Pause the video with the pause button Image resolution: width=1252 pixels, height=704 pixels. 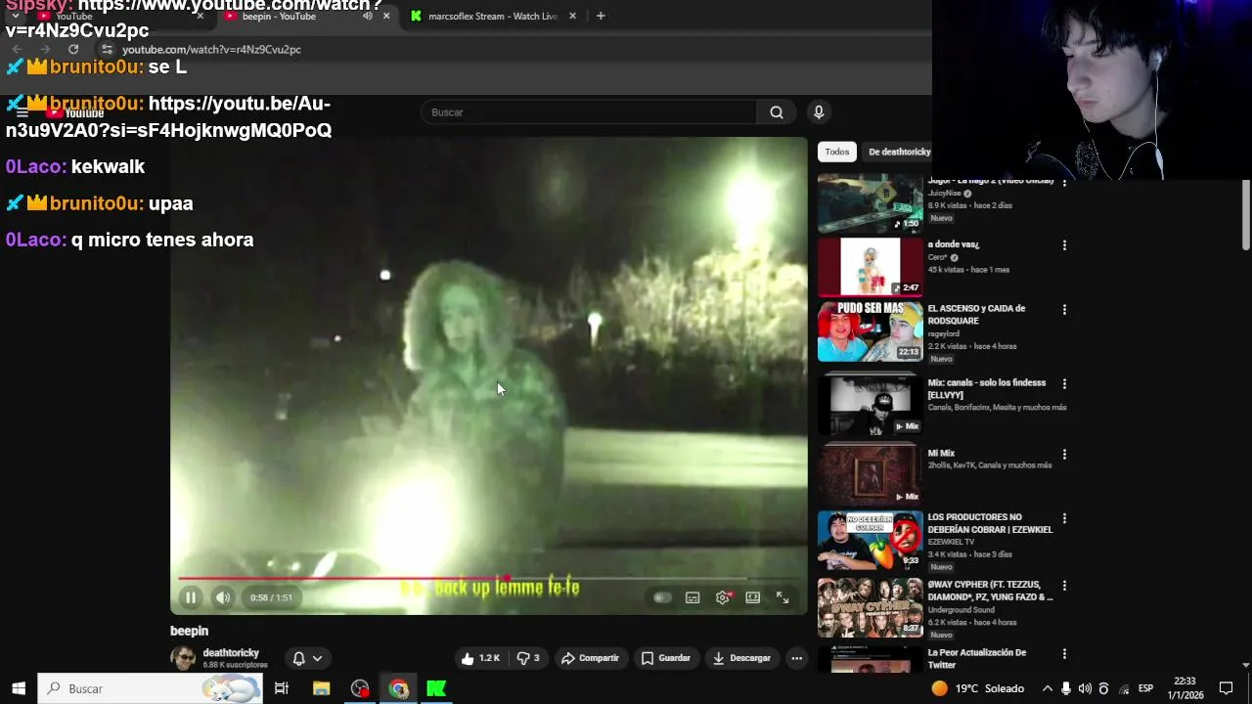(x=191, y=597)
